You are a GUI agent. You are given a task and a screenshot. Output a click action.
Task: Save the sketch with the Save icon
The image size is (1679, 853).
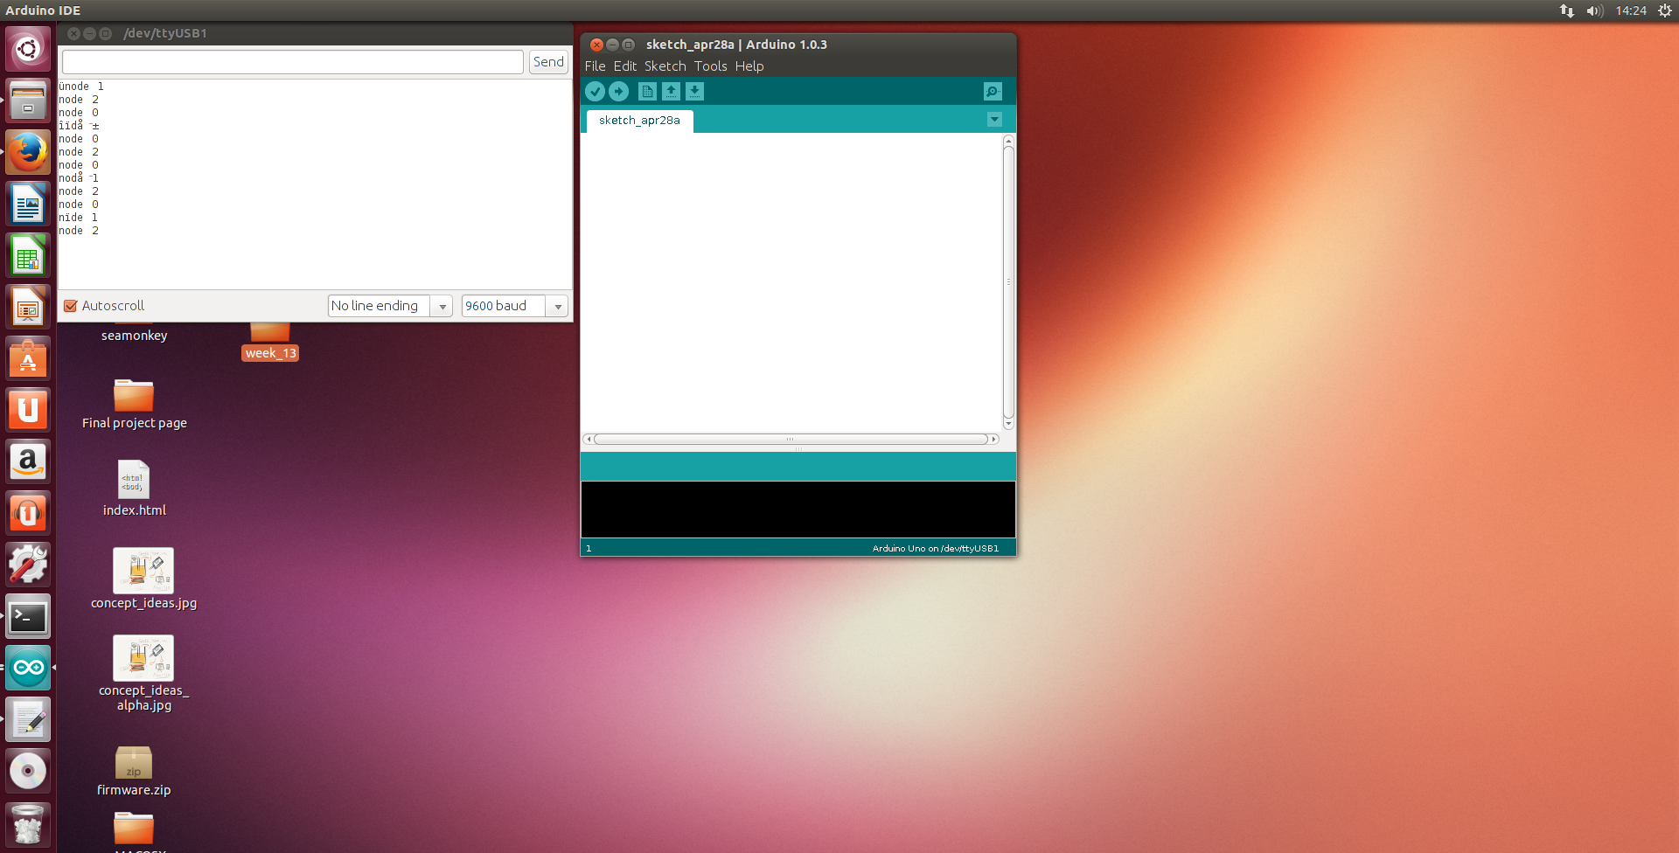pyautogui.click(x=694, y=92)
